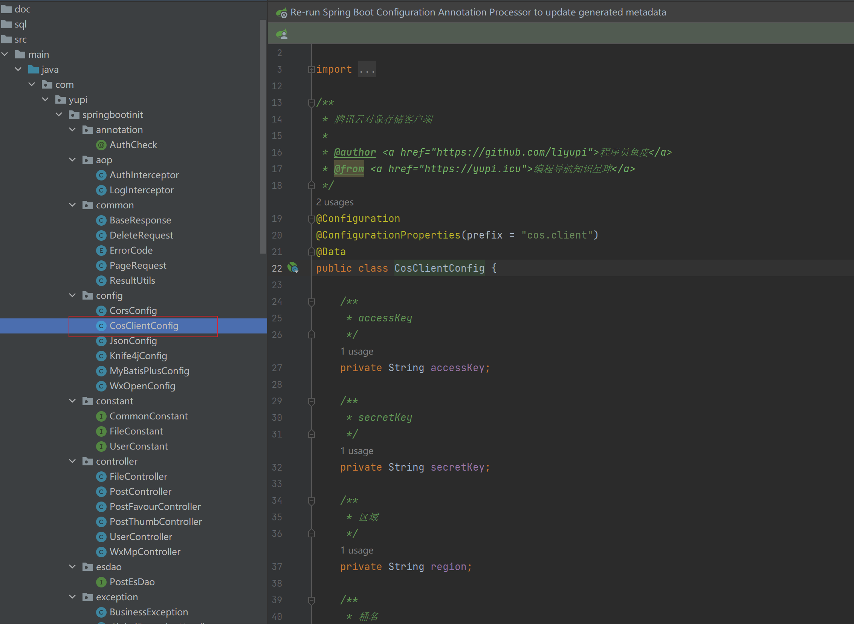854x624 pixels.
Task: Click Spring bean gutter icon on line 22
Action: pos(293,268)
